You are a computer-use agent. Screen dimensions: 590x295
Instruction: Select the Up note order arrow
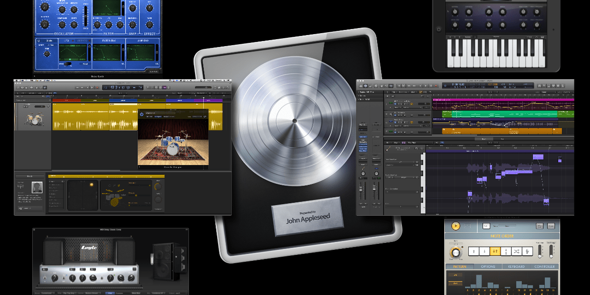click(474, 251)
